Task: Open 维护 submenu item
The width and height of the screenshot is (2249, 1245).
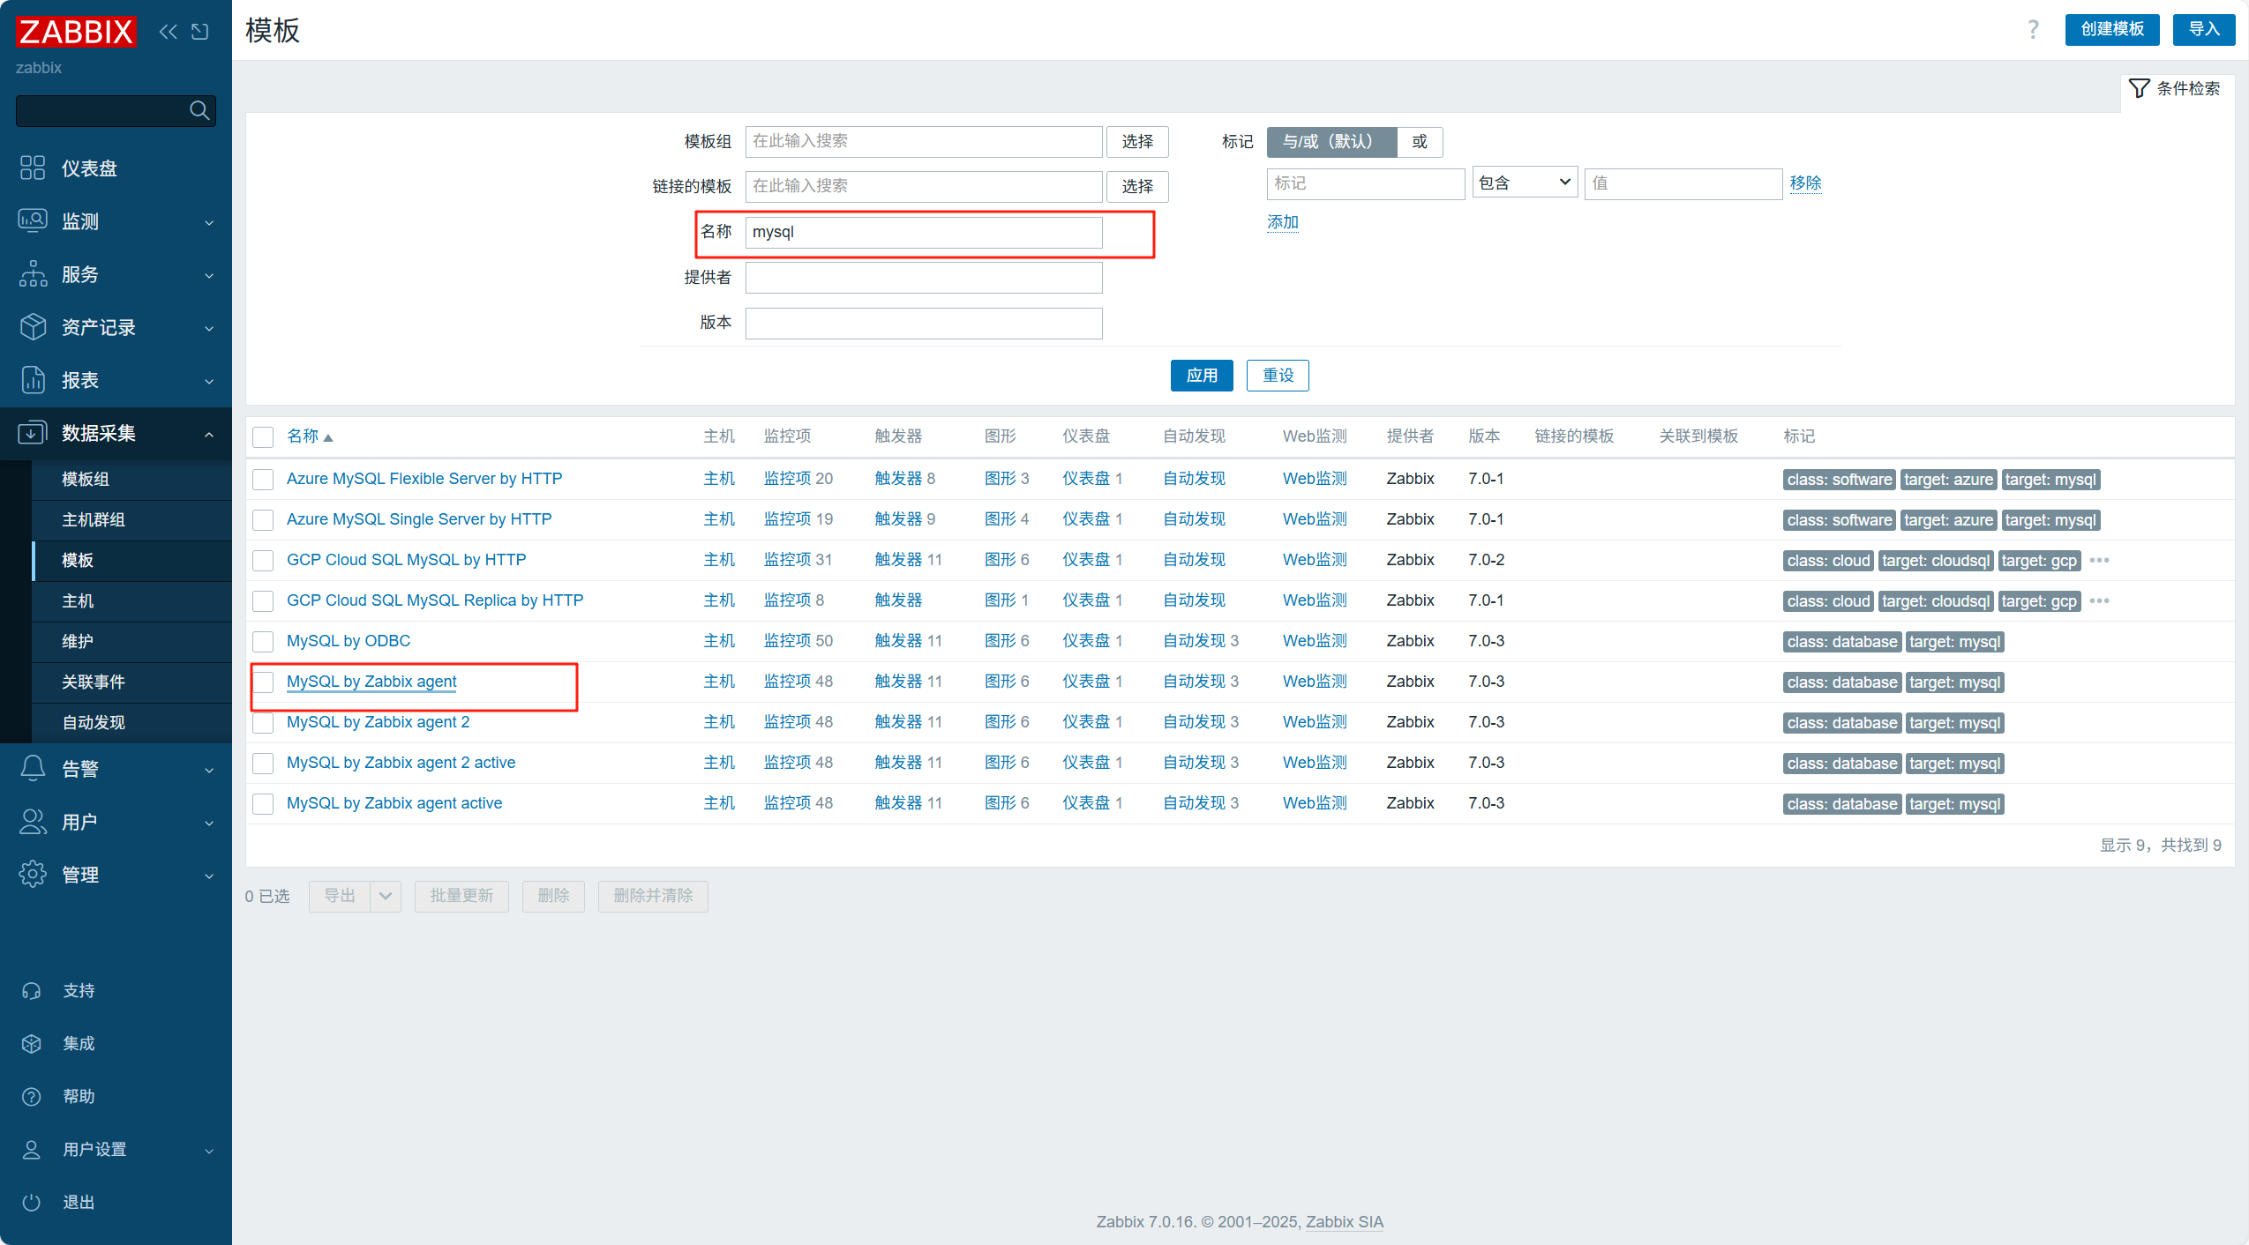Action: click(x=132, y=641)
